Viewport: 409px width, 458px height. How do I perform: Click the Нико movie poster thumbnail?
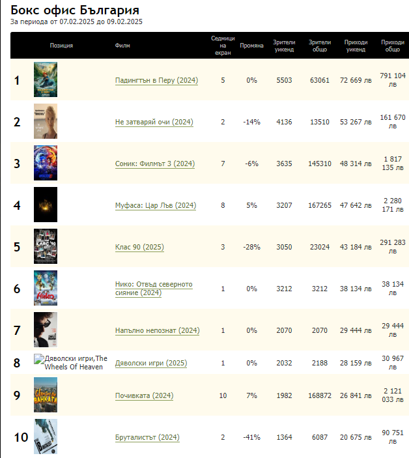click(x=46, y=288)
